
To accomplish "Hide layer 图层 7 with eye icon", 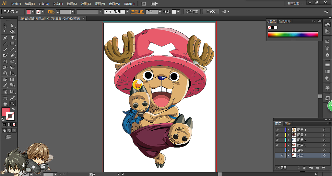I will [x=277, y=135].
